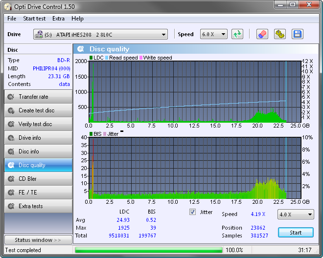Click the 100.0% progress text

coord(234,250)
